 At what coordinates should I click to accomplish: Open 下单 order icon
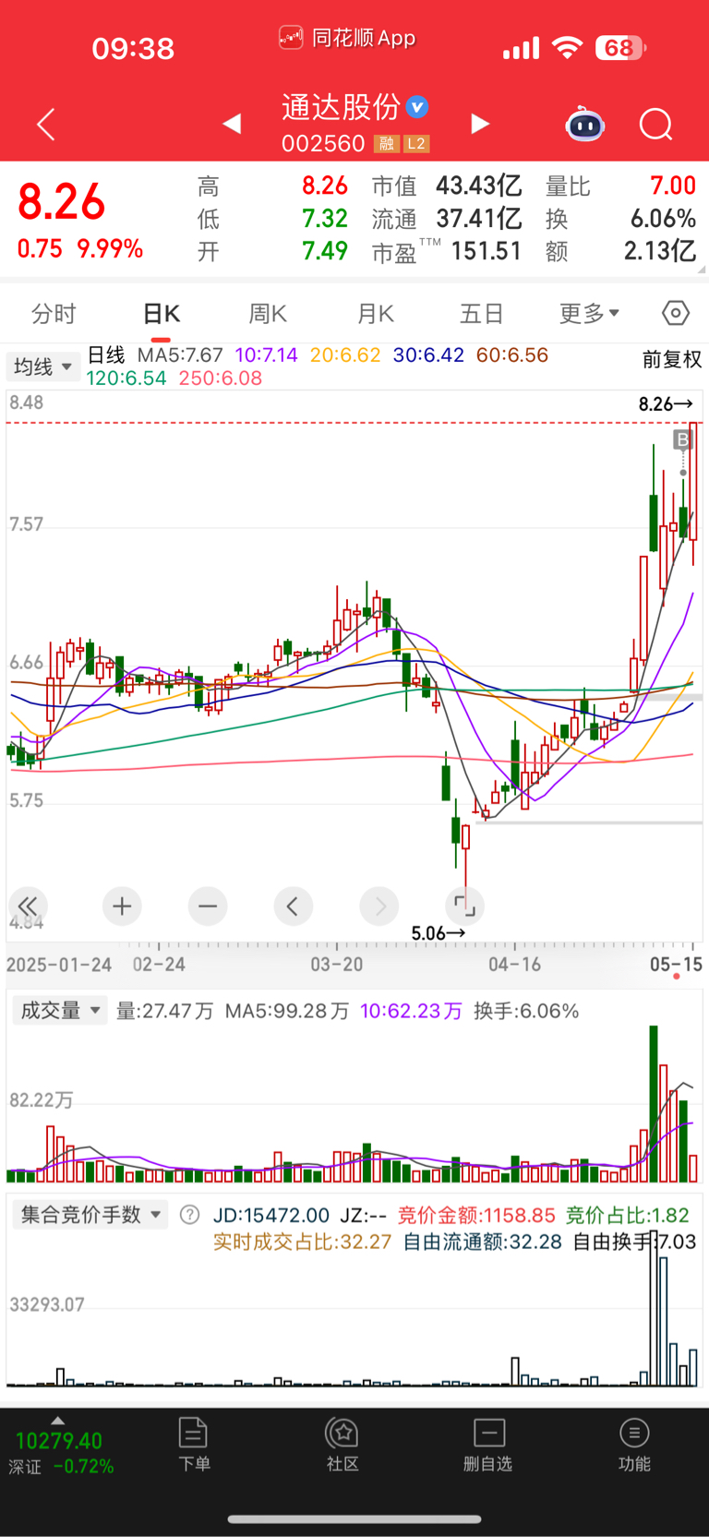click(194, 1445)
